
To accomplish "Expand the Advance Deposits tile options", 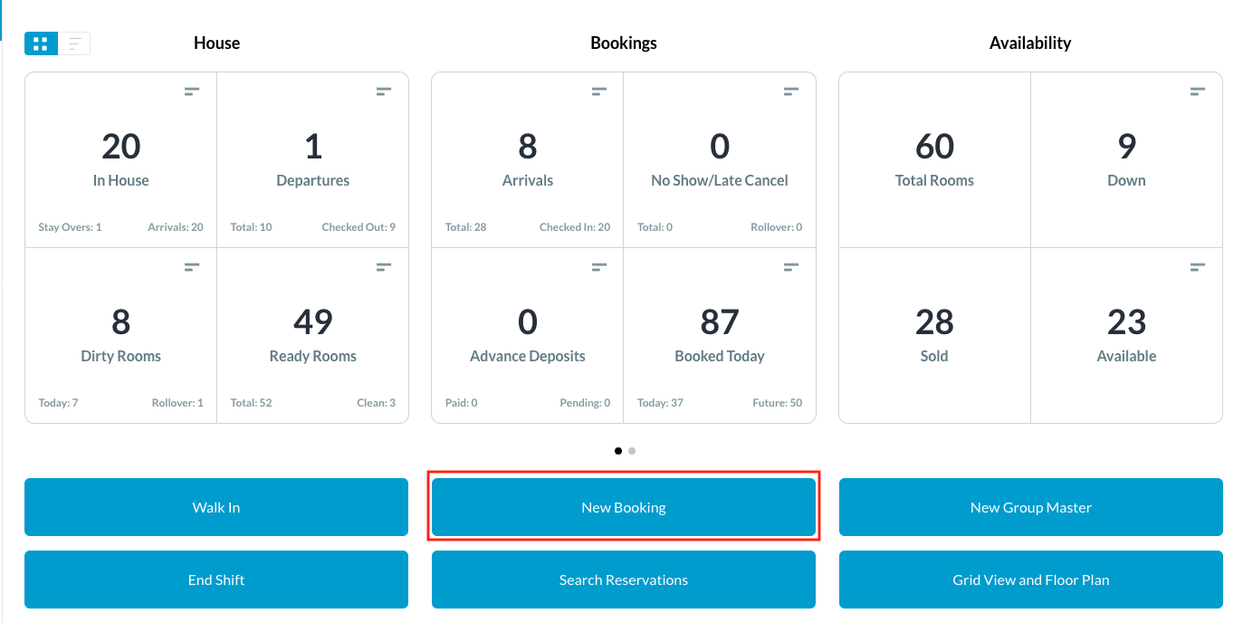I will (x=599, y=267).
